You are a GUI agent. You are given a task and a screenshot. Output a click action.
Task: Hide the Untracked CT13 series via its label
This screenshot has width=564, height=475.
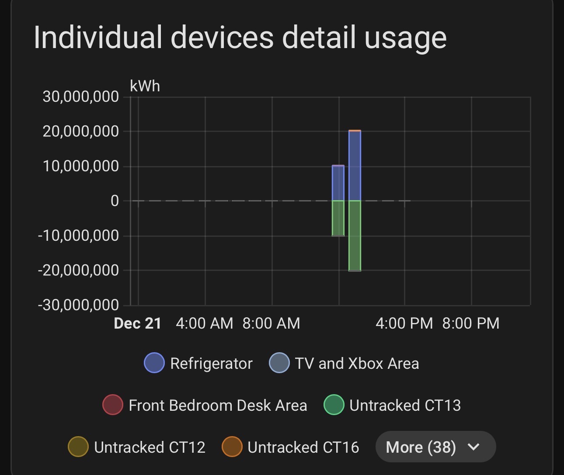(405, 406)
